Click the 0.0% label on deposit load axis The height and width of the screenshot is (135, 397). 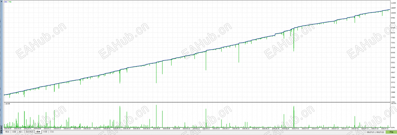[392, 127]
